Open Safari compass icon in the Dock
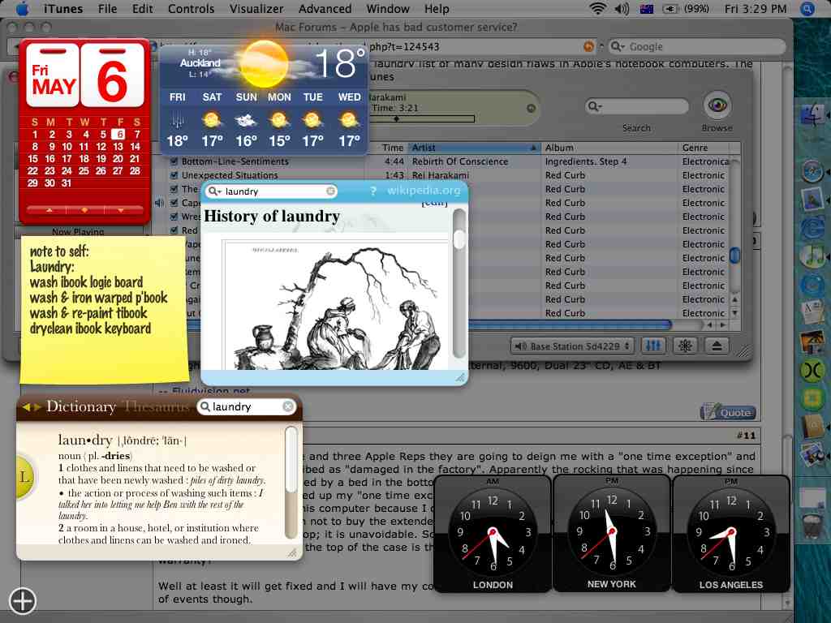 point(812,172)
